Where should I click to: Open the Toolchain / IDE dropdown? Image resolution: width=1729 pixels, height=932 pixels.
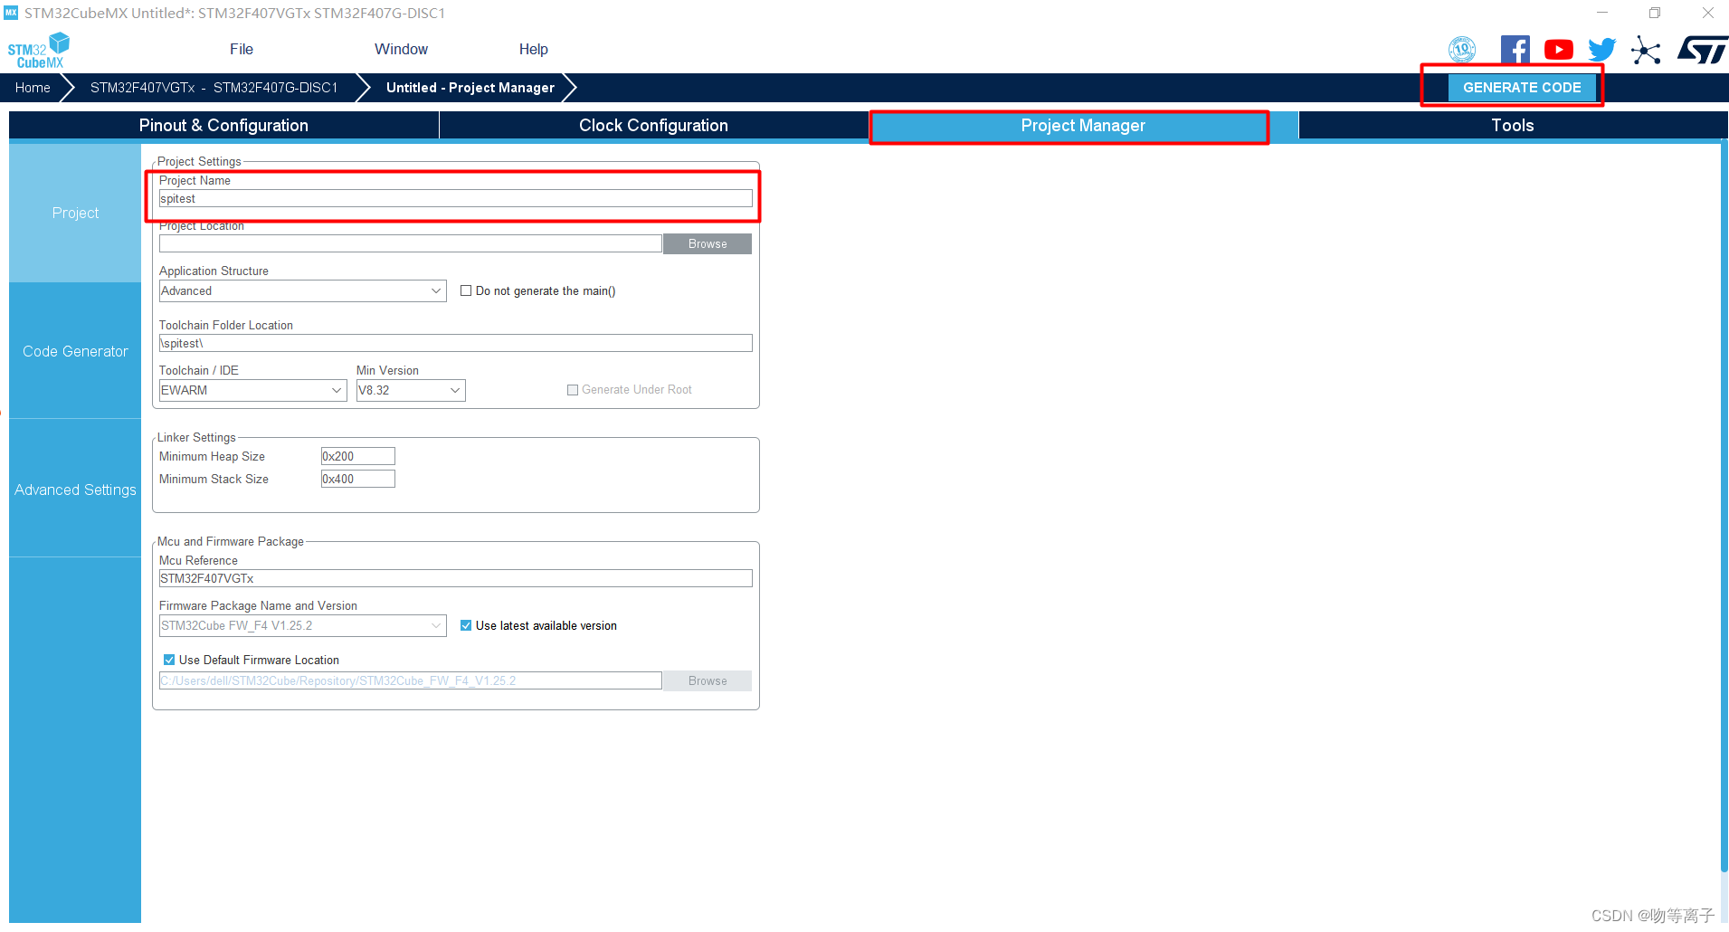point(252,390)
